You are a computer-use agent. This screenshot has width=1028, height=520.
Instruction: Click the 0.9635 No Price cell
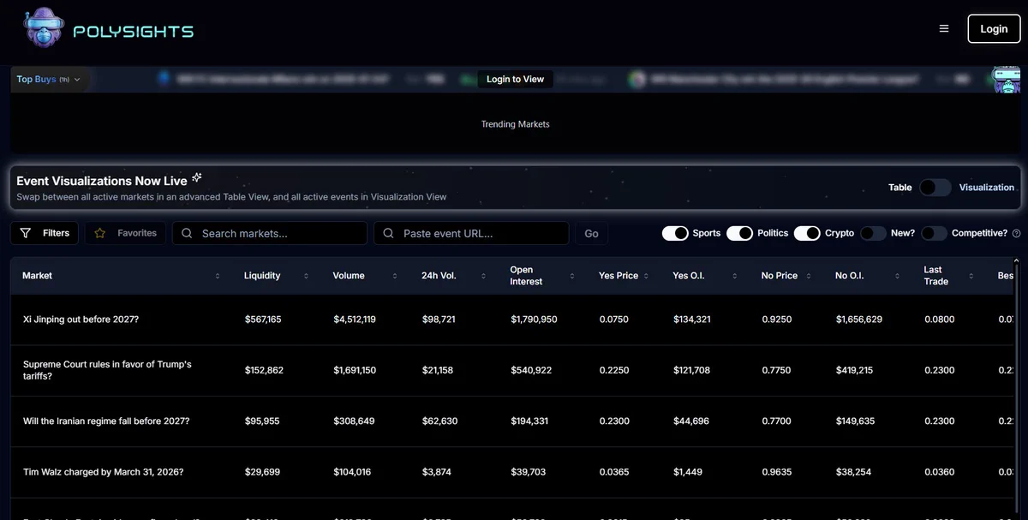click(x=777, y=472)
